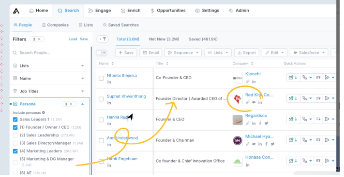
Task: Switch to the Net New (3.2M) tab
Action: [164, 39]
